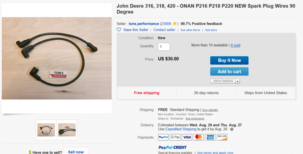
Task: Click the heart icon to save seller
Action: [119, 30]
